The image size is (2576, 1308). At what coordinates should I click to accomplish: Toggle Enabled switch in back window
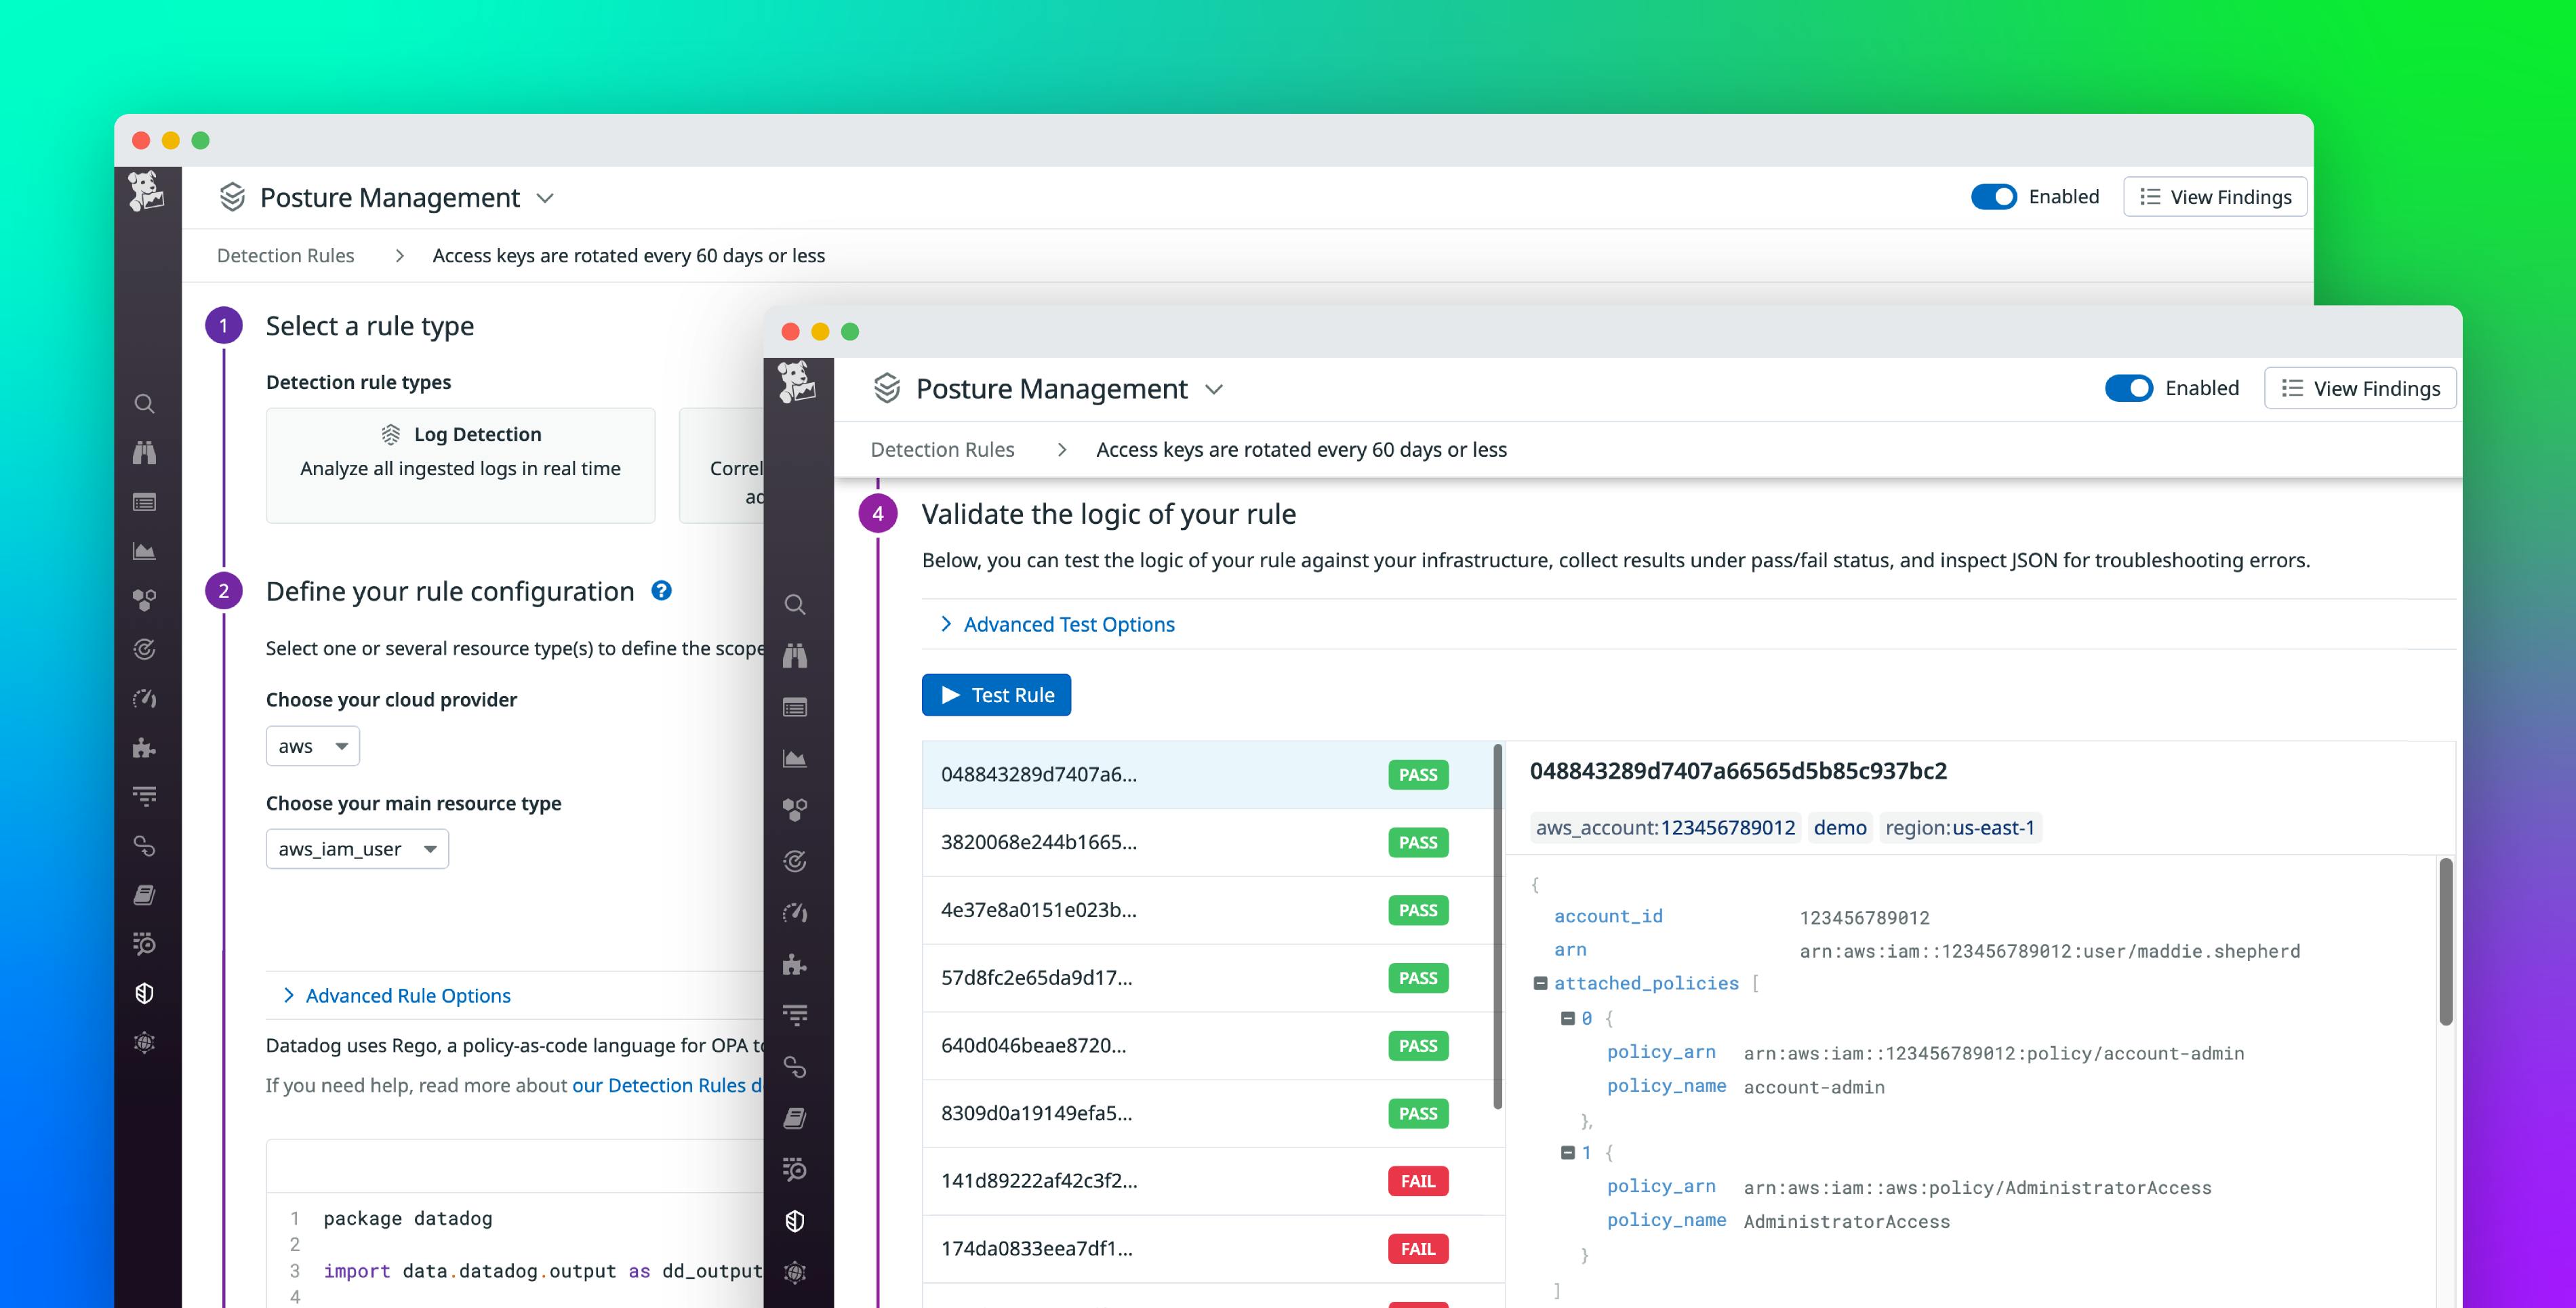point(1994,197)
